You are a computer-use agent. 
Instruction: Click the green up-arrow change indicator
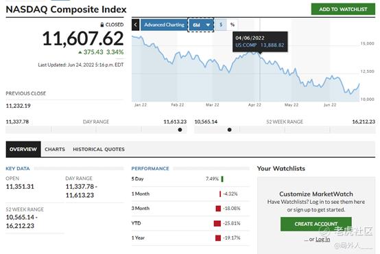coord(80,52)
